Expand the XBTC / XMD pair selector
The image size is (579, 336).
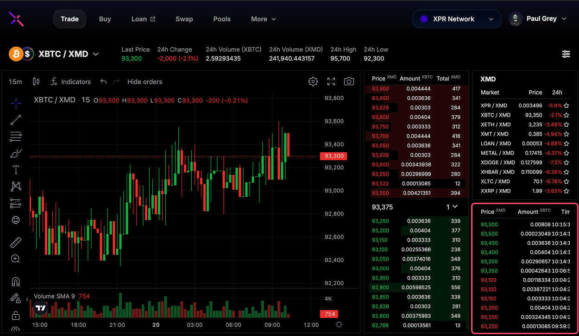pos(95,54)
